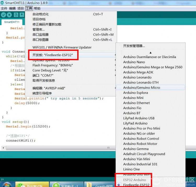Click the Open sketch toolbar icon
Viewport: 196px width, 187px height.
point(22,15)
